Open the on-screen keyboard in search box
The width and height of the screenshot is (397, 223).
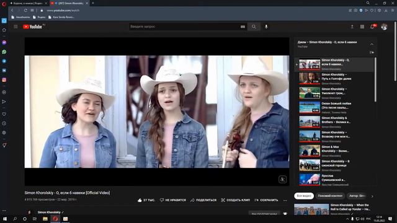243,27
